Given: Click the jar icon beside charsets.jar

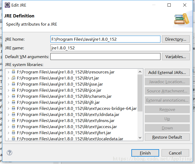Looking at the screenshot, I should click(x=13, y=96).
